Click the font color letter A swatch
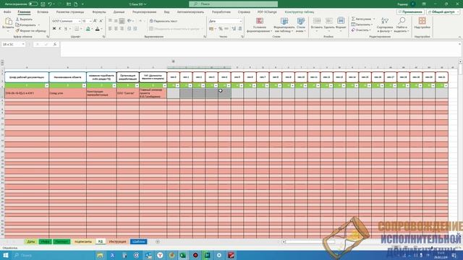Viewport: 463px width, 260px height. tap(98, 29)
